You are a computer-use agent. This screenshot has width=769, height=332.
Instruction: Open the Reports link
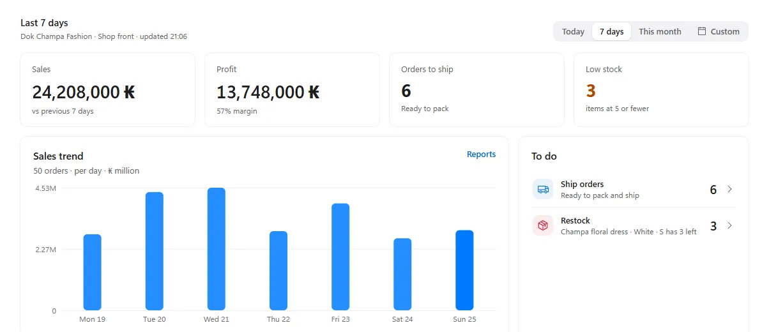[x=481, y=155]
